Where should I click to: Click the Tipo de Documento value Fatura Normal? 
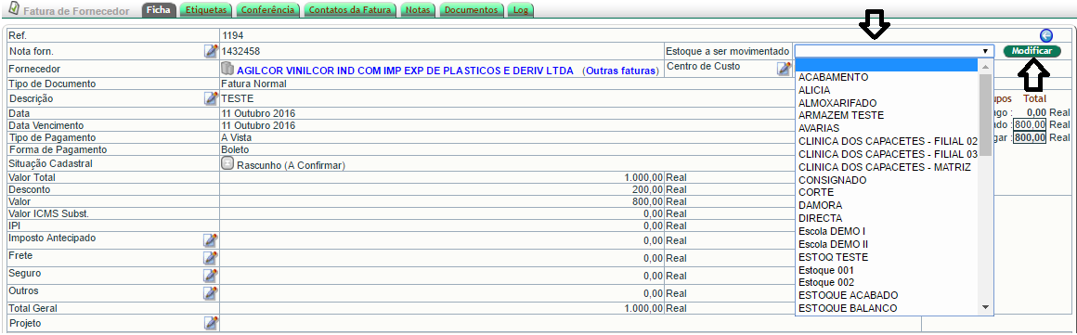253,84
